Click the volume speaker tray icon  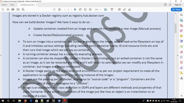click(x=164, y=101)
